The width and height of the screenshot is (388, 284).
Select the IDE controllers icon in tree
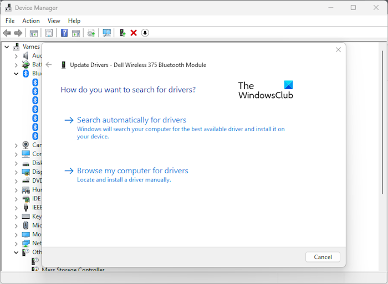pos(25,199)
